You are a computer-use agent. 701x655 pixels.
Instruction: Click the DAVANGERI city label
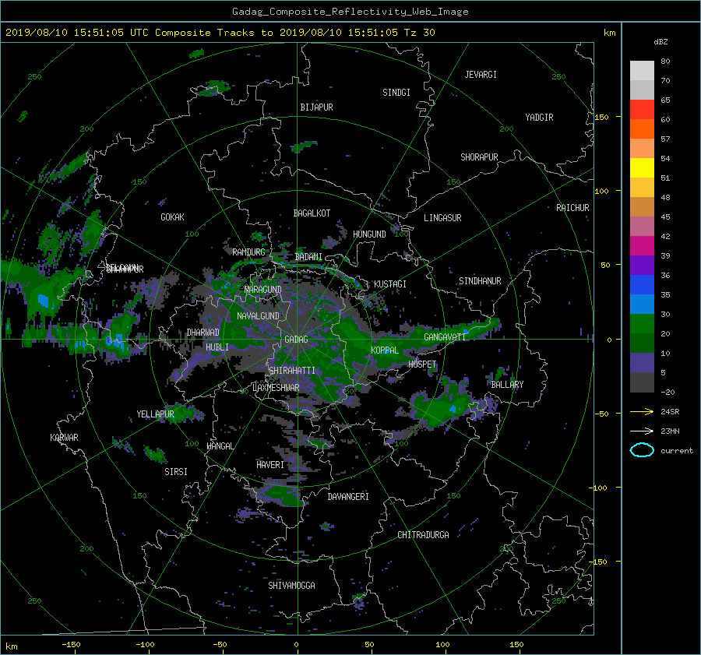click(348, 497)
